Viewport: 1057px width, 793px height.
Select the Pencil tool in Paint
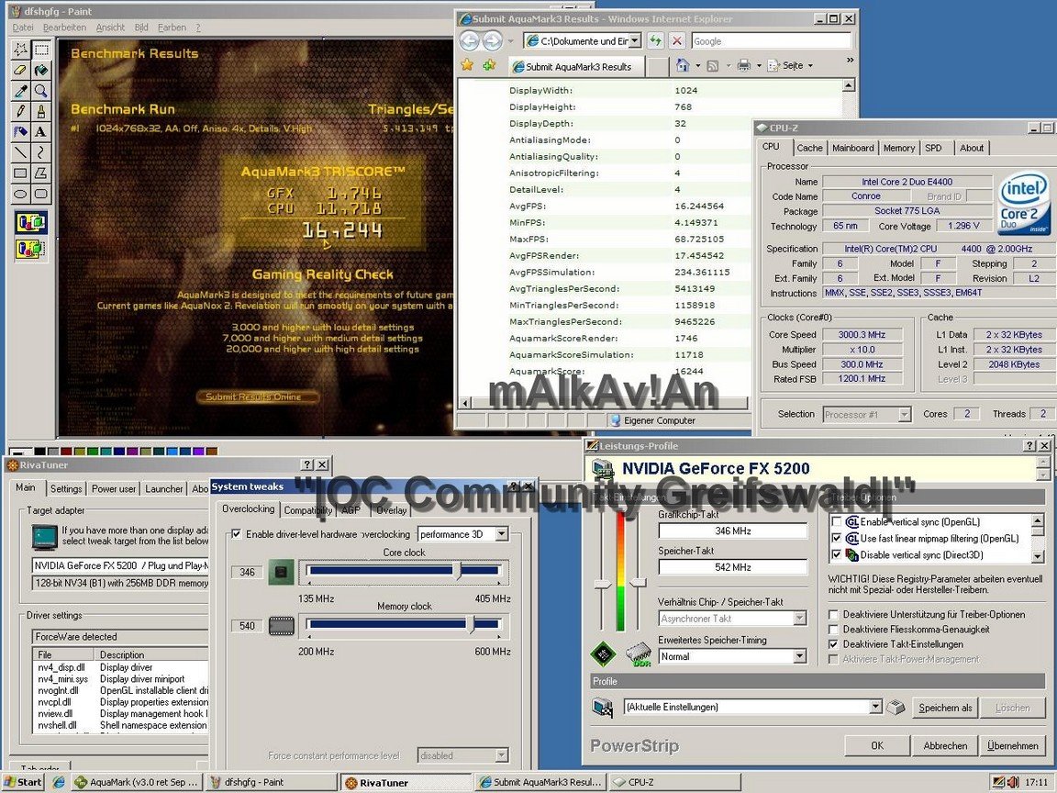(x=20, y=111)
